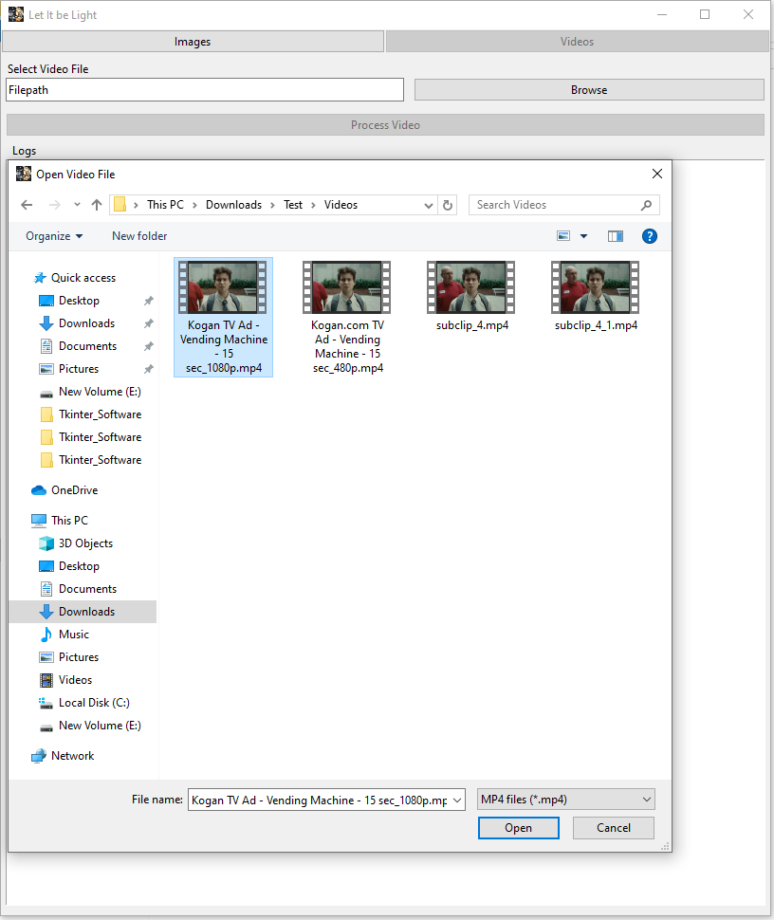This screenshot has width=774, height=920.
Task: Expand the view options dropdown arrow
Action: [x=583, y=236]
